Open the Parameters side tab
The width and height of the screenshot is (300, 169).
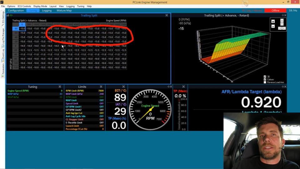click(3, 70)
